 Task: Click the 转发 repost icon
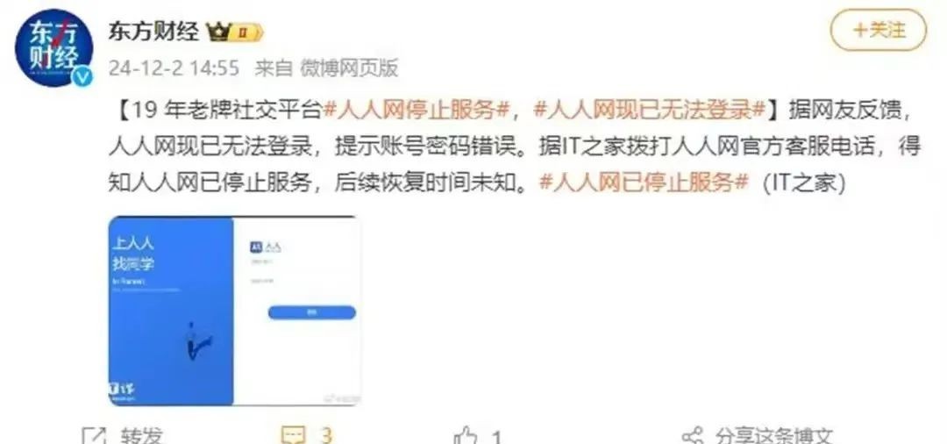pos(94,436)
